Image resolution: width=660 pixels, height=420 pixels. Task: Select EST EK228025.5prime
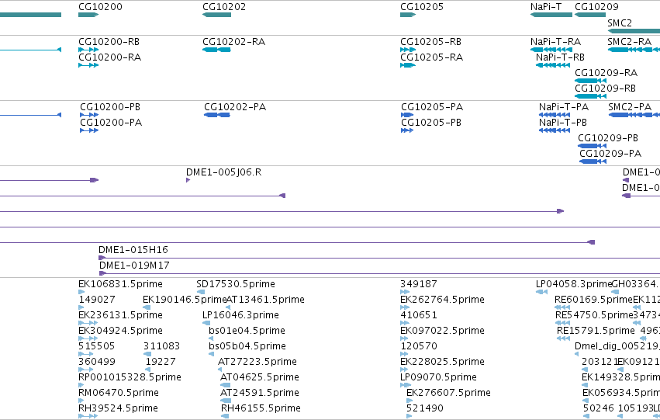pos(404,370)
